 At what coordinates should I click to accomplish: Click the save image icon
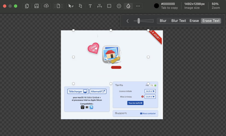pyautogui.click(x=36, y=6)
